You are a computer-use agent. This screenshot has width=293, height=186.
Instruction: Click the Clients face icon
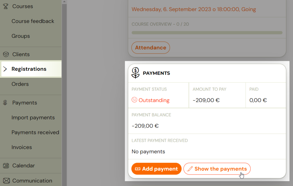pos(6,54)
